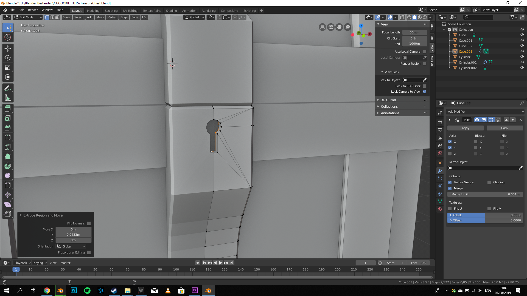Screen dimensions: 527x296
Task: Click the Play animation button
Action: (x=220, y=263)
